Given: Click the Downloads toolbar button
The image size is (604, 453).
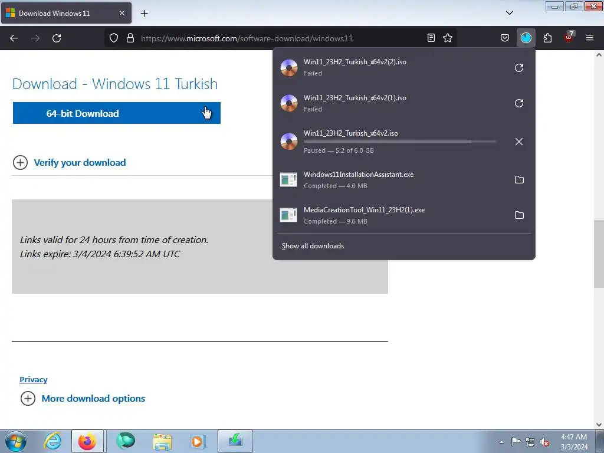Looking at the screenshot, I should pos(526,38).
